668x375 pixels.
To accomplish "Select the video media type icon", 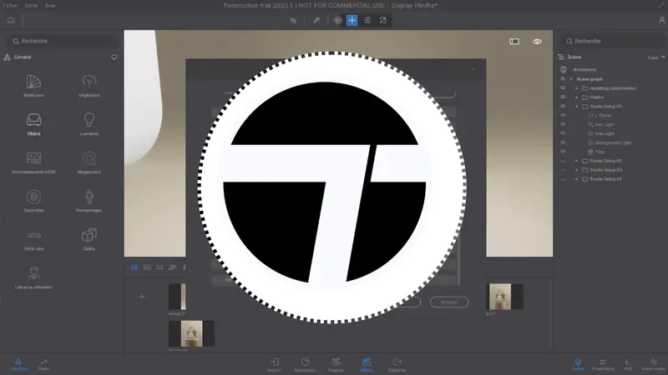I will coord(147,267).
